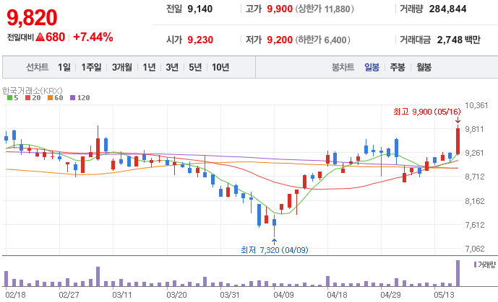Click the blue arrow above 최저 7,320
Image resolution: width=498 pixels, height=302 pixels.
coord(274,242)
